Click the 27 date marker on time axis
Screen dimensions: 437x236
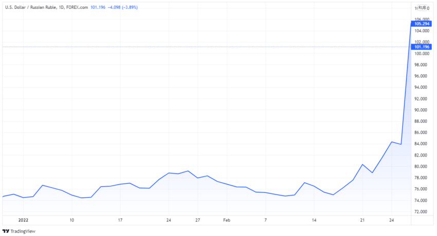[x=197, y=220]
